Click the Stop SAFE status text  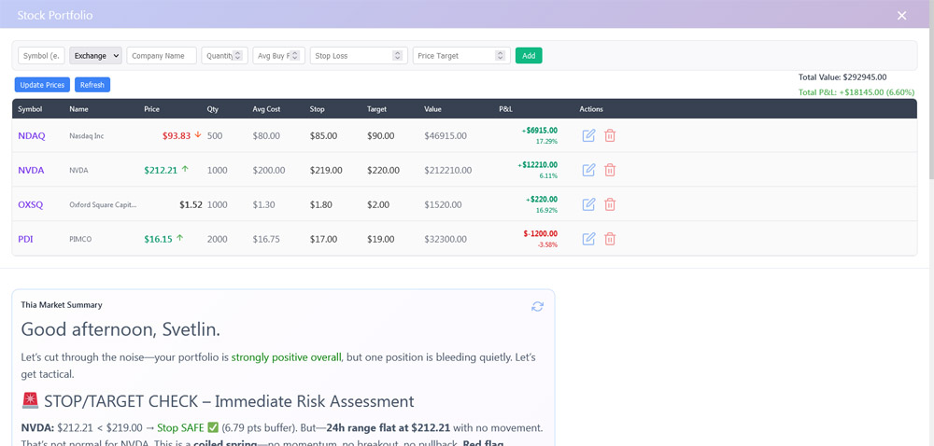[x=181, y=427]
